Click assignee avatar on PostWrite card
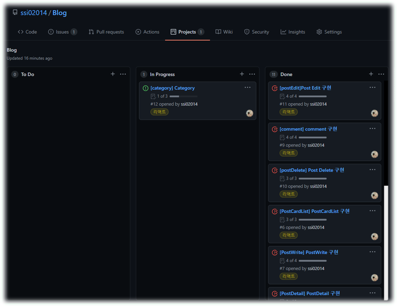 click(x=375, y=277)
